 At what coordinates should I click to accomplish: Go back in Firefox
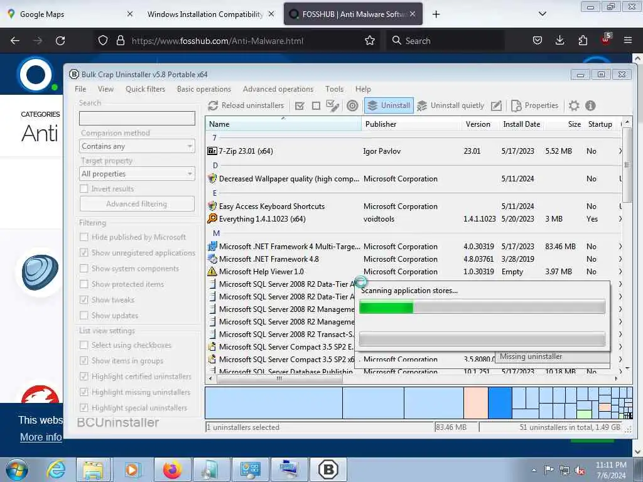click(x=15, y=40)
